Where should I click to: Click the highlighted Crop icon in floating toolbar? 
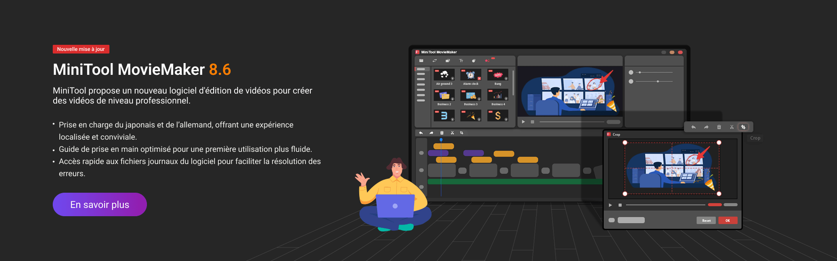743,127
